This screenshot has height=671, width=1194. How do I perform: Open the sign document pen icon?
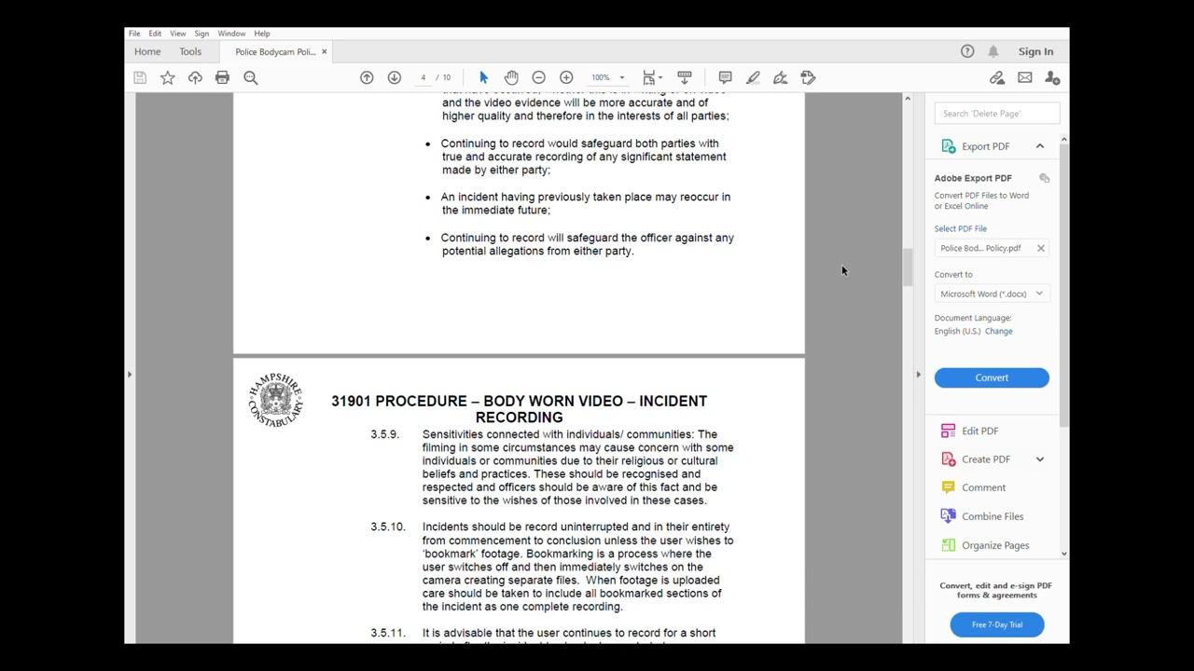781,77
